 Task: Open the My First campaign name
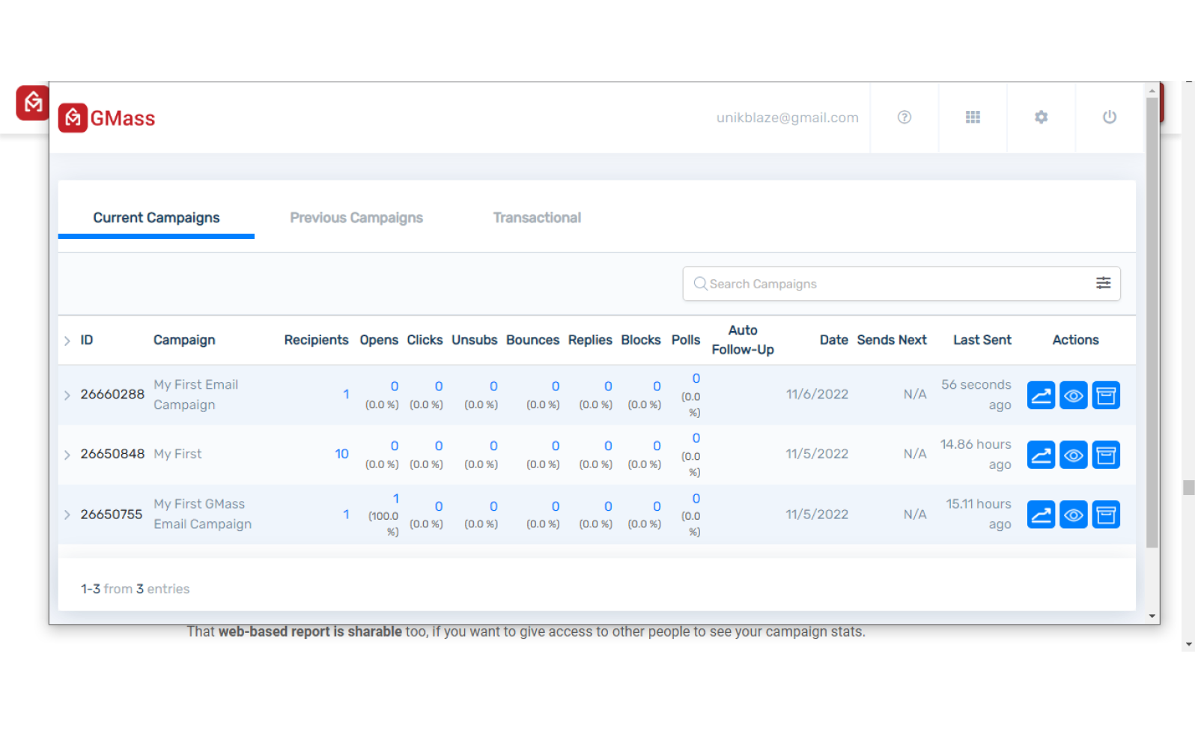coord(177,454)
